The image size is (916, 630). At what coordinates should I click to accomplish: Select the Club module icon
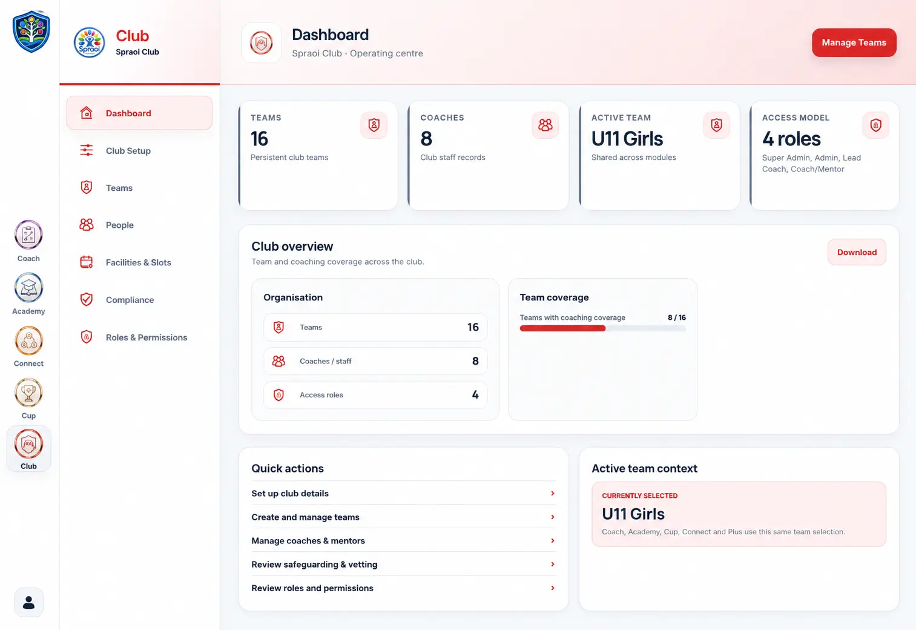pos(28,444)
